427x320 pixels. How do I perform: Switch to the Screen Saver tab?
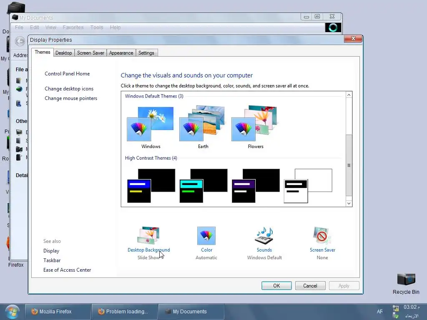point(90,53)
